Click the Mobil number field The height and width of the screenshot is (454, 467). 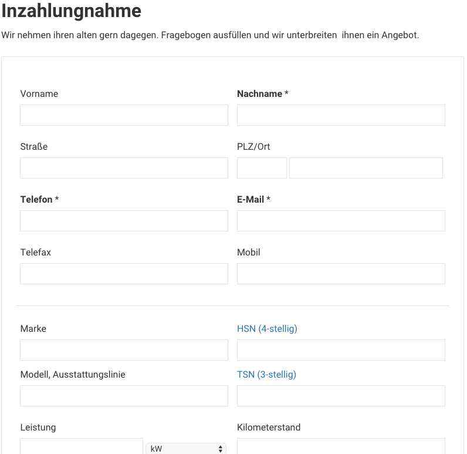coord(341,274)
